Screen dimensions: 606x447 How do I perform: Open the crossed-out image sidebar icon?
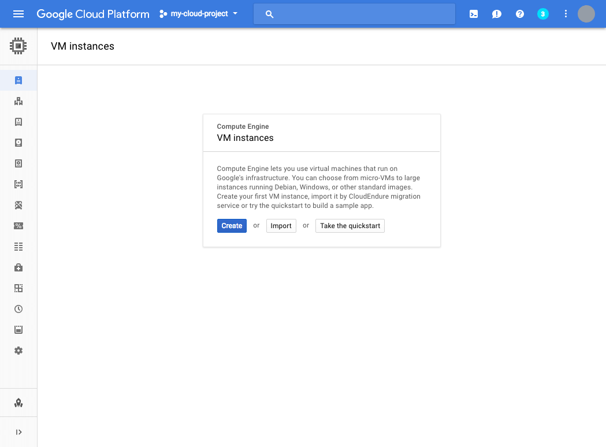[18, 205]
